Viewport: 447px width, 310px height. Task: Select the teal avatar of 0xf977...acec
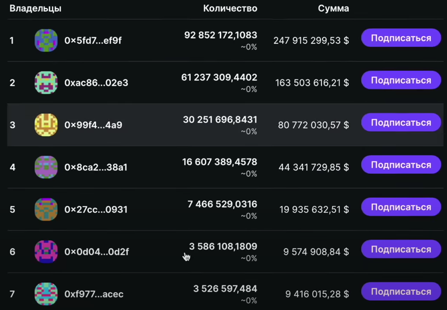pos(46,294)
